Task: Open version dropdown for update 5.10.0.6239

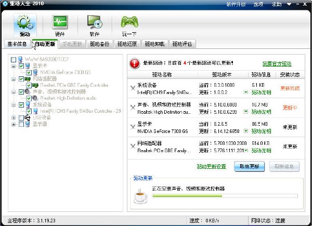Action: [246, 112]
